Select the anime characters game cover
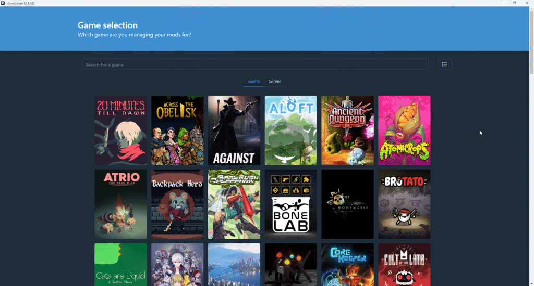Screen dimensions: 534x286 tap(177, 265)
